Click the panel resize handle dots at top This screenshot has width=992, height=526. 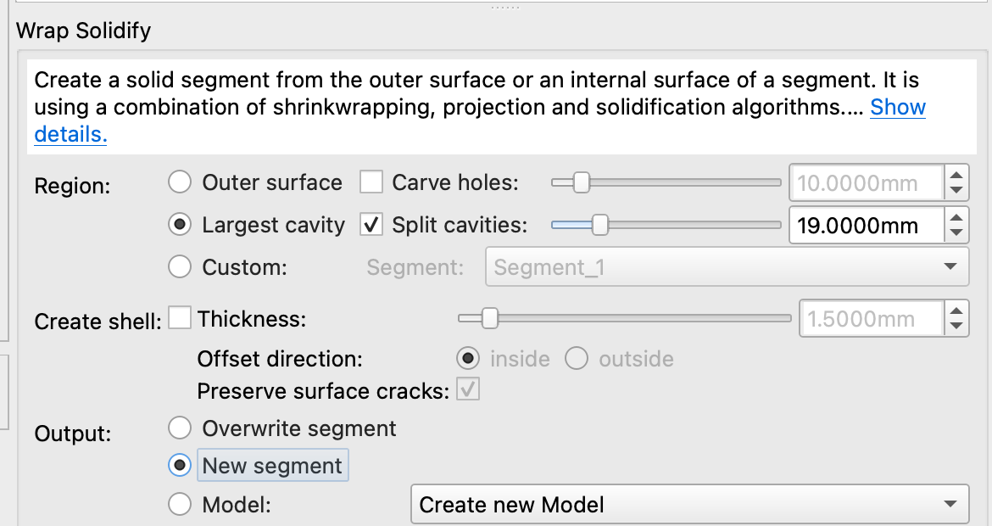tap(505, 7)
